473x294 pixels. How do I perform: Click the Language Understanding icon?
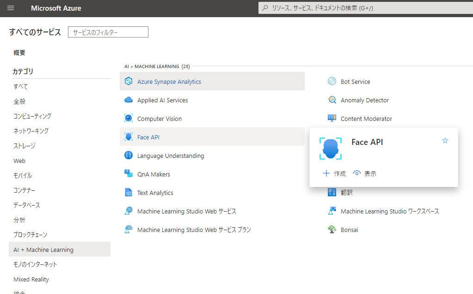point(129,155)
